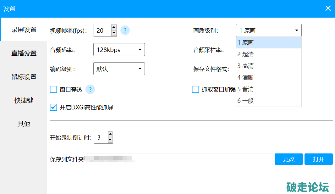Expand the 编码级别 dropdown

[x=140, y=69]
